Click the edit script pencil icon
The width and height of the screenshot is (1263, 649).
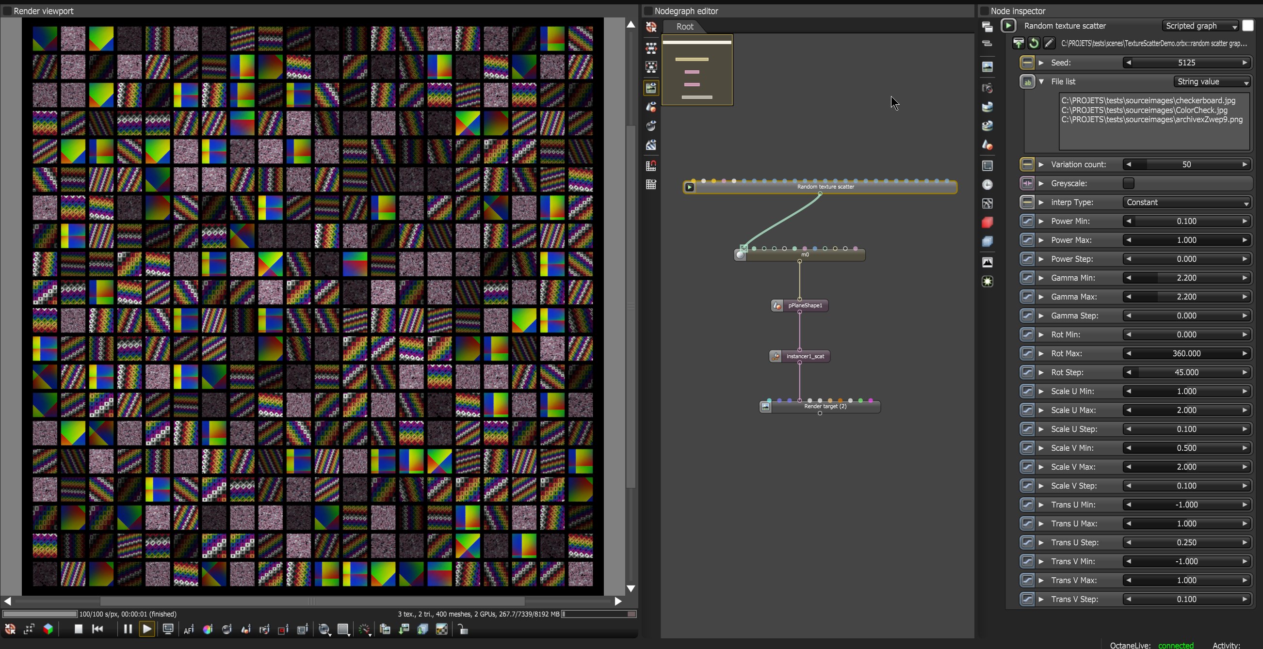click(x=1049, y=43)
